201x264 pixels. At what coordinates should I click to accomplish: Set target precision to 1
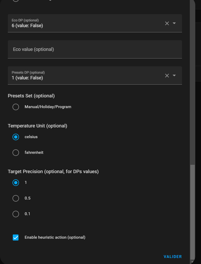[16, 183]
